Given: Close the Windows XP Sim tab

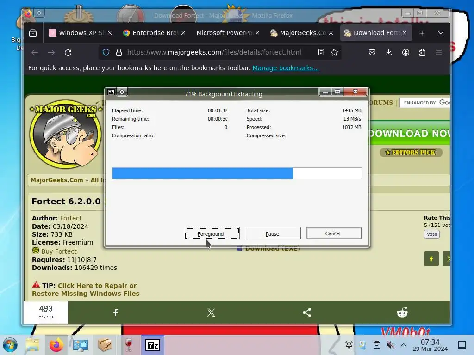Looking at the screenshot, I should coord(110,33).
